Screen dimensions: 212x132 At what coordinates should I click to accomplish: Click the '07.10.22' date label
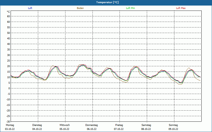click(119, 129)
